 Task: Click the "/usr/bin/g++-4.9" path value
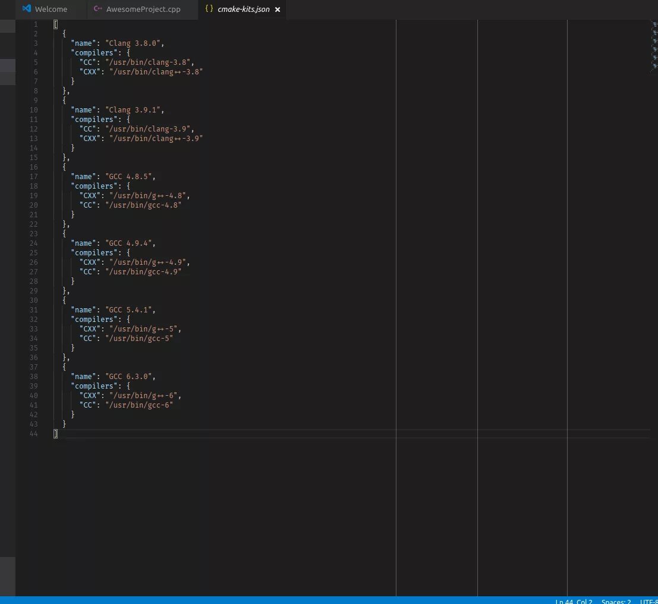148,262
